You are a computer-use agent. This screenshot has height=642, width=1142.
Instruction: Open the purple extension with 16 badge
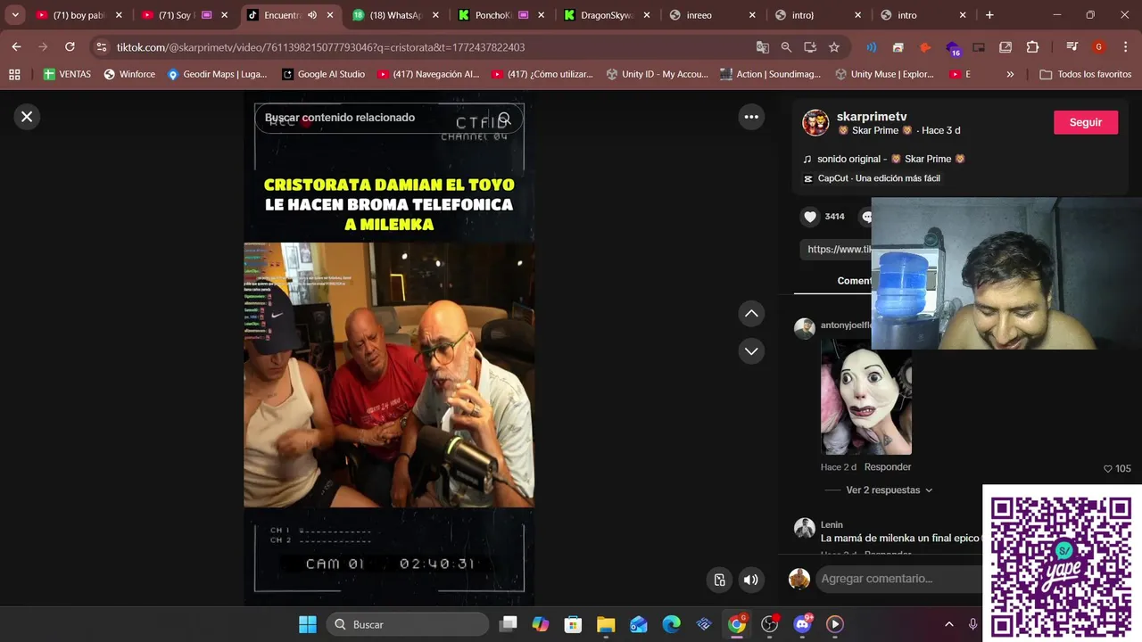pyautogui.click(x=953, y=48)
